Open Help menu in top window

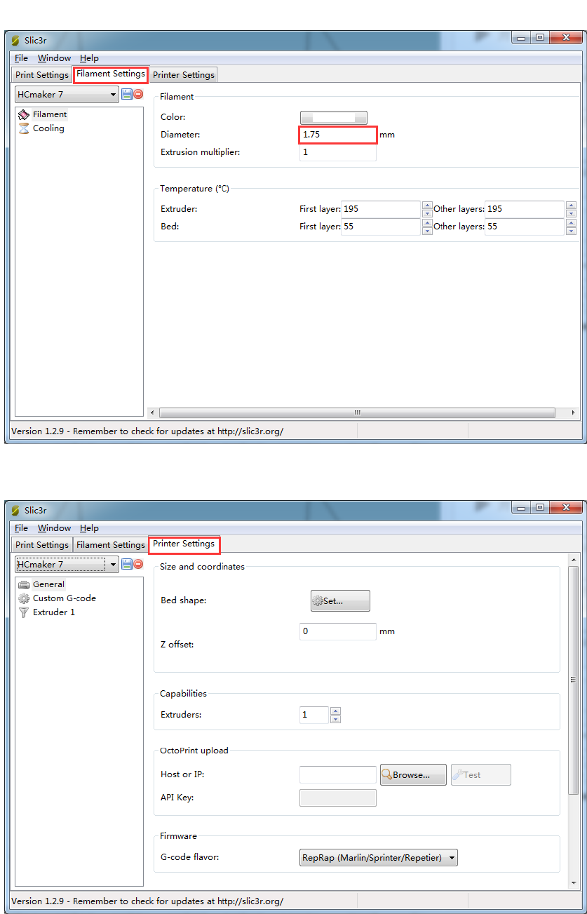(x=89, y=58)
